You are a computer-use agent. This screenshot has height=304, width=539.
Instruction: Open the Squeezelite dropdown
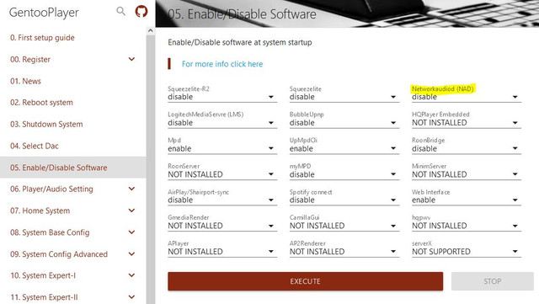pyautogui.click(x=344, y=97)
